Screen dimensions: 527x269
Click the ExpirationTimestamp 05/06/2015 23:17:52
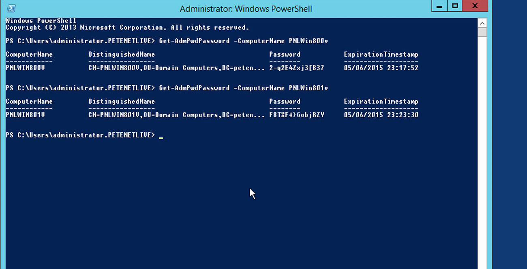click(x=381, y=68)
